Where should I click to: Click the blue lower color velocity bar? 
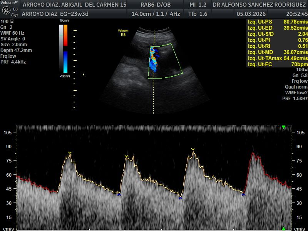pos(65,62)
